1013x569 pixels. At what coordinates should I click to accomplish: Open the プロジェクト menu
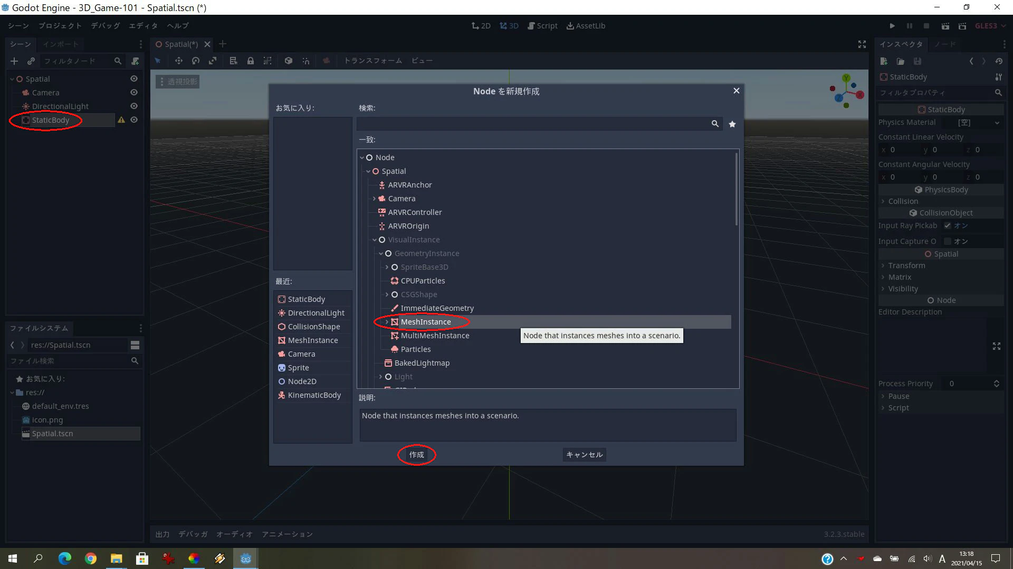(x=60, y=26)
